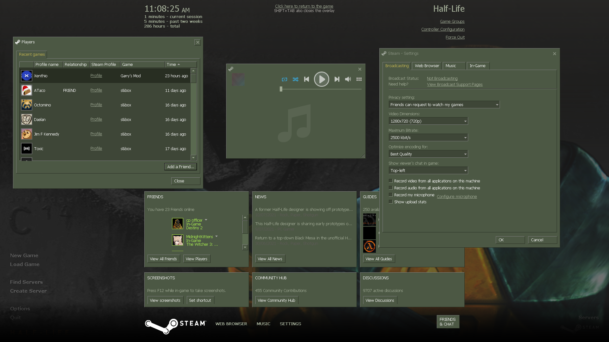Disable shuffle in the music player

pyautogui.click(x=296, y=79)
